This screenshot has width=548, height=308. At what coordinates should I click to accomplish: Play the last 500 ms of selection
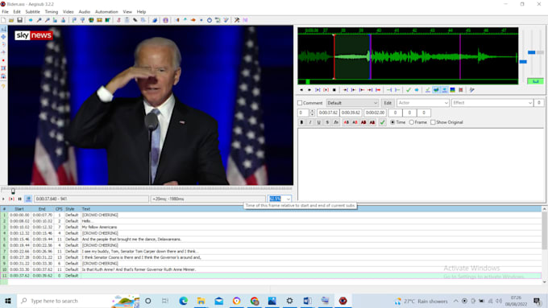(370, 90)
